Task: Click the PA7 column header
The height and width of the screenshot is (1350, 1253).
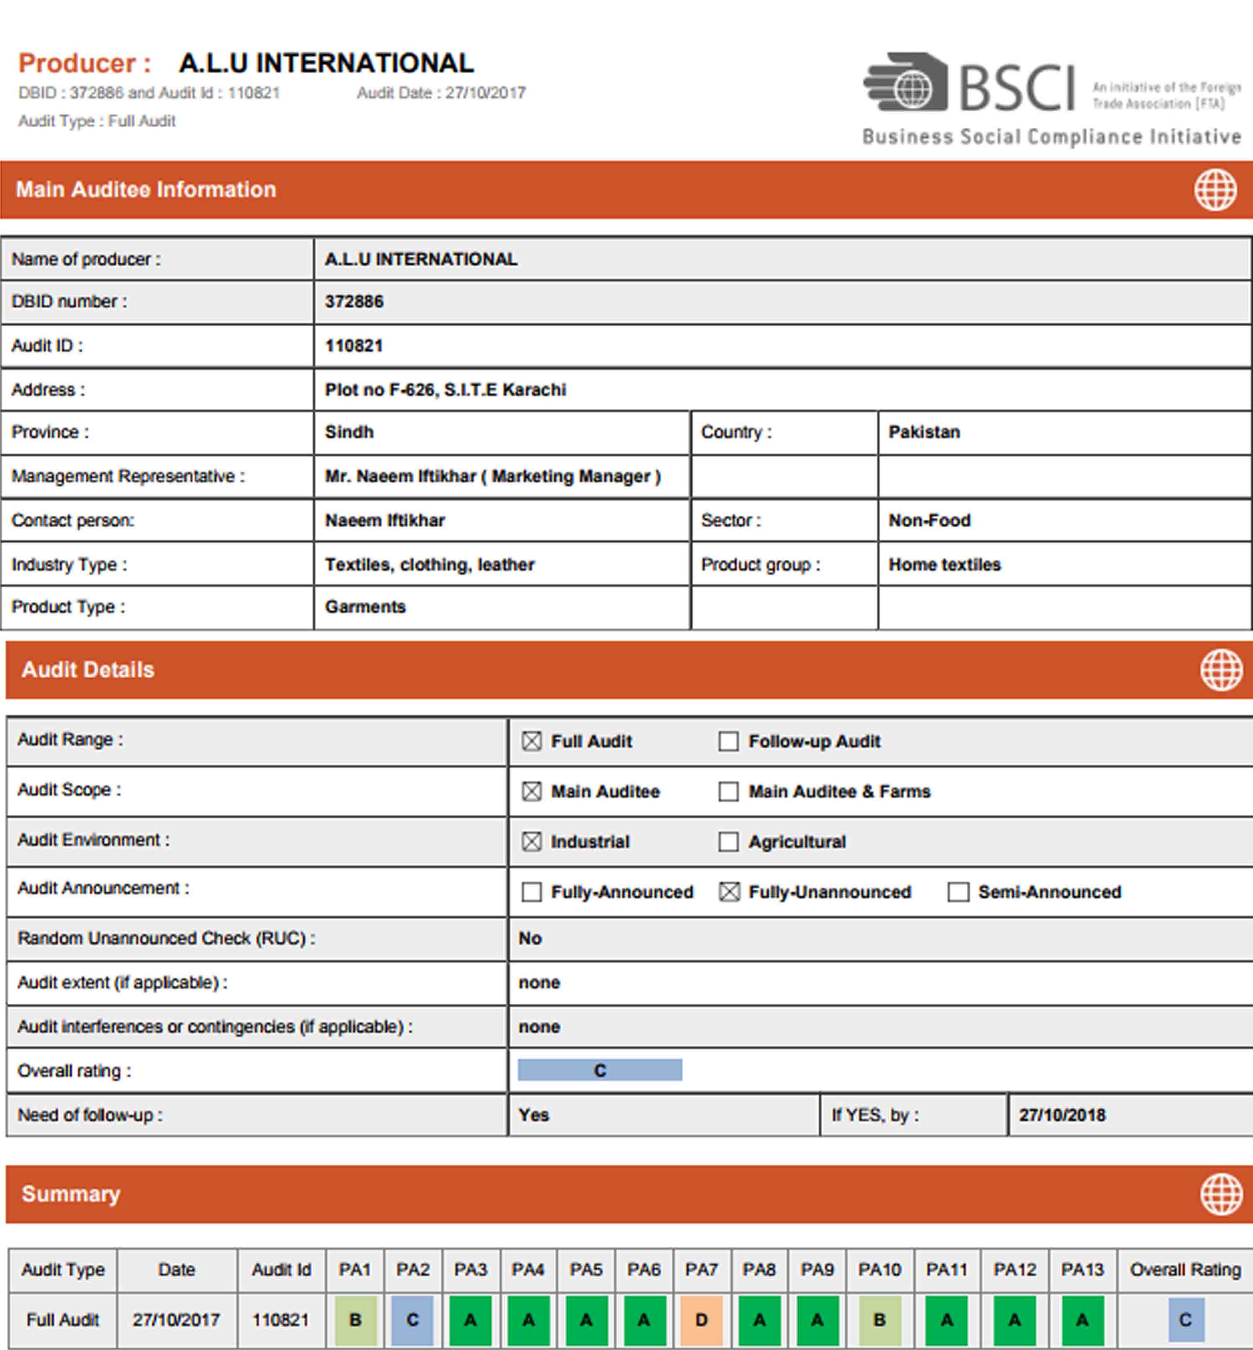Action: [x=702, y=1270]
